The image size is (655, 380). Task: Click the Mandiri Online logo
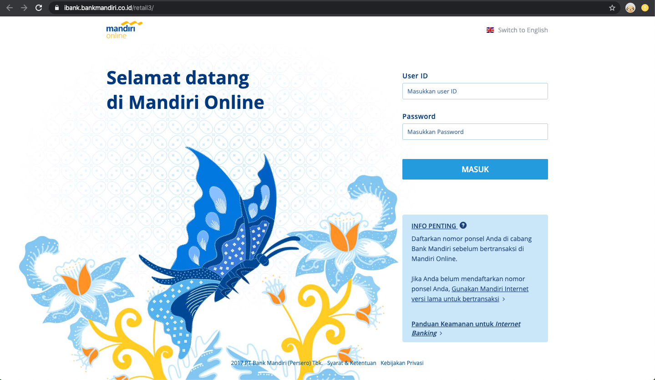point(124,30)
